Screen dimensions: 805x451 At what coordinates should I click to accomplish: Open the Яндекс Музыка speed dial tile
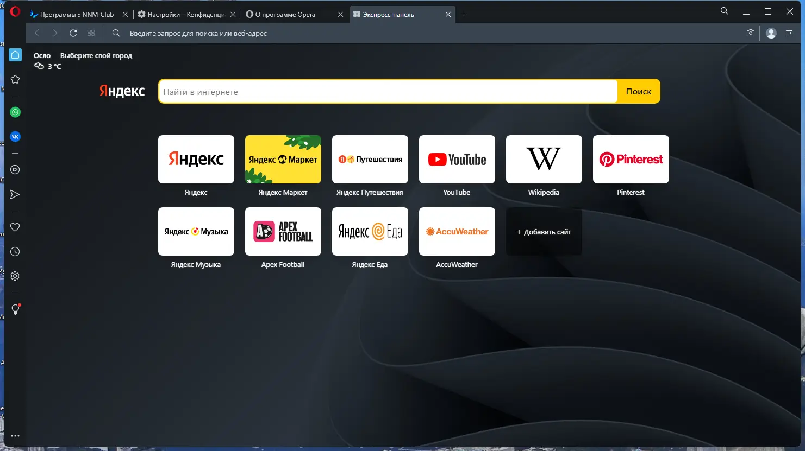[x=196, y=231]
